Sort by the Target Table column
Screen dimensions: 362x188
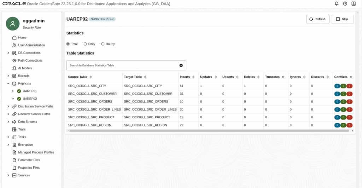[145, 77]
